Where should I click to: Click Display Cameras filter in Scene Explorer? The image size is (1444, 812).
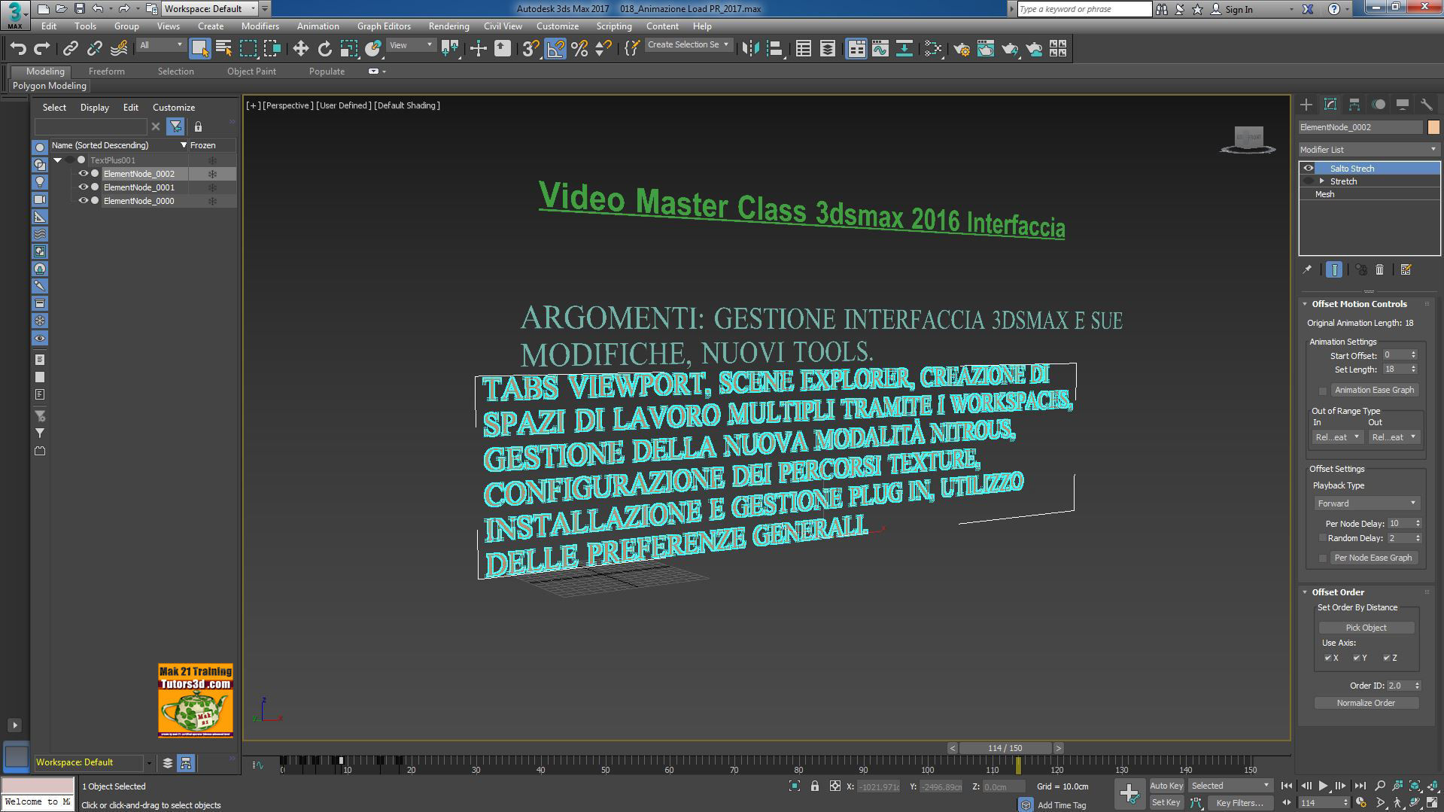[x=40, y=199]
